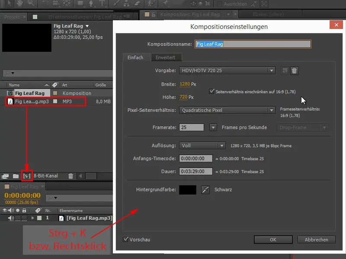Open 8-Bit-Kanal color depth setting
Screen dimensions: 346x259
(46, 176)
